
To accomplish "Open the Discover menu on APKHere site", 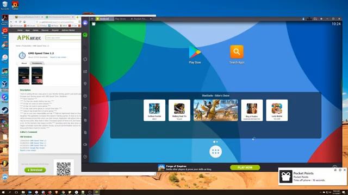I will point(45,30).
